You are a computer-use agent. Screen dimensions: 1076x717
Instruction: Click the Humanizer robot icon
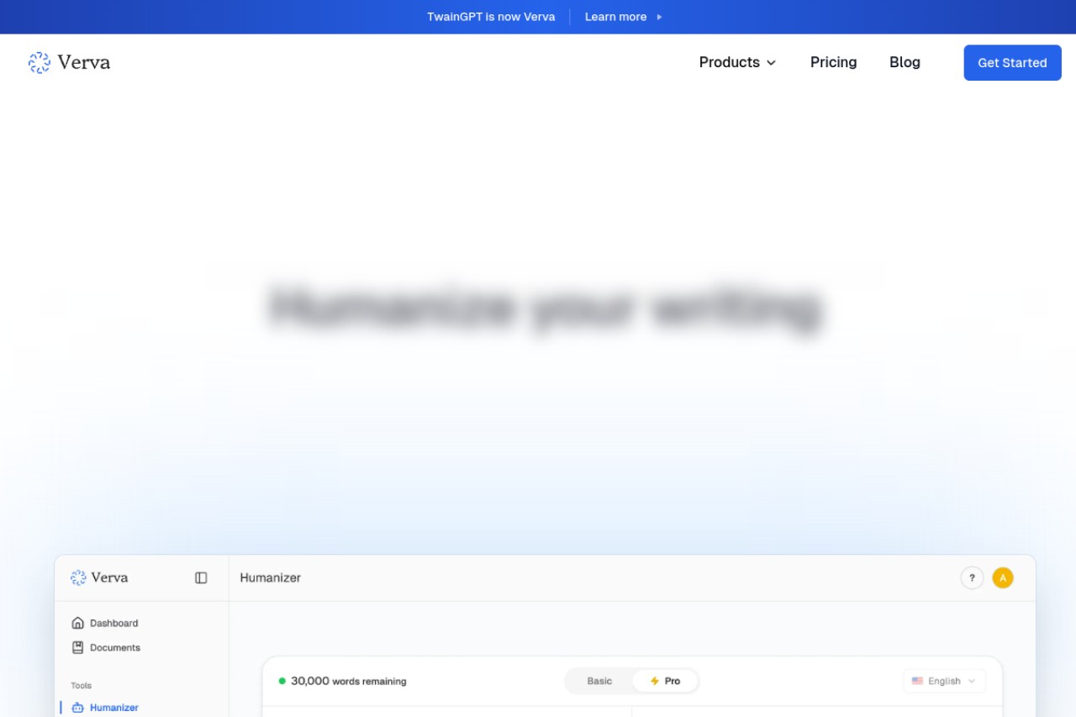coord(78,708)
